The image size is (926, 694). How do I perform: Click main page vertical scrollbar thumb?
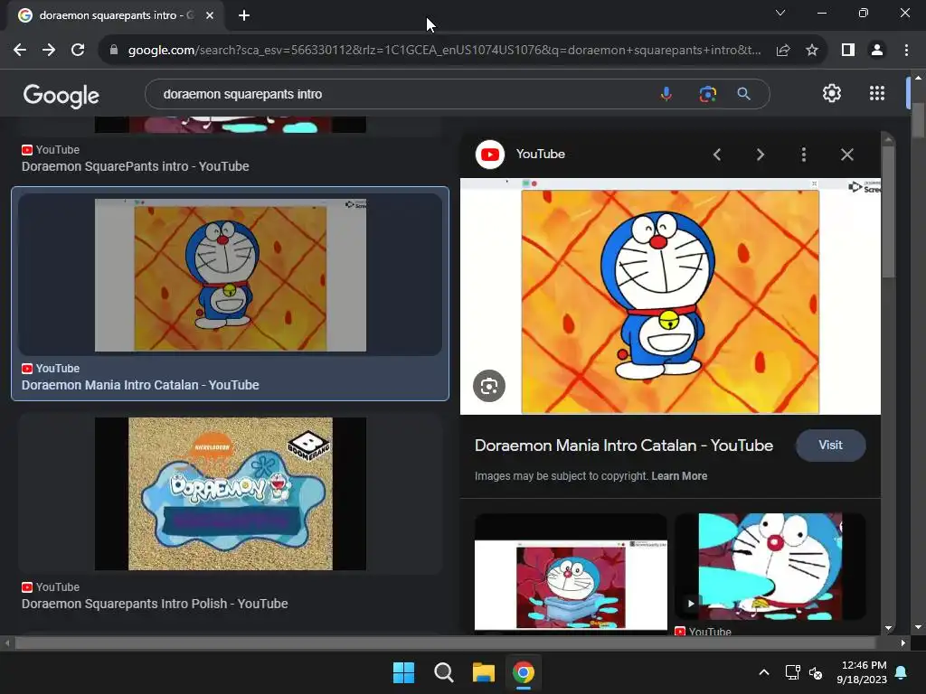tap(918, 121)
